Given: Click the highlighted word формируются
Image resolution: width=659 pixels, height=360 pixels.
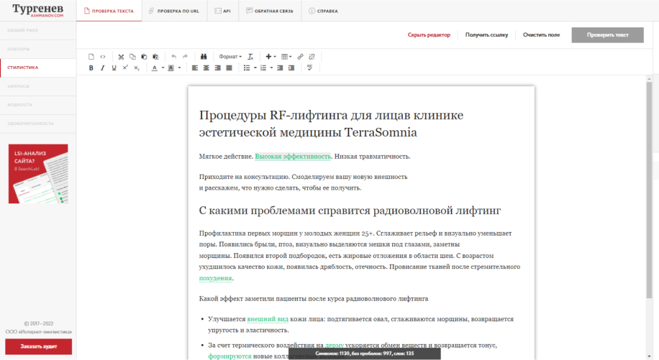Looking at the screenshot, I should pyautogui.click(x=229, y=356).
